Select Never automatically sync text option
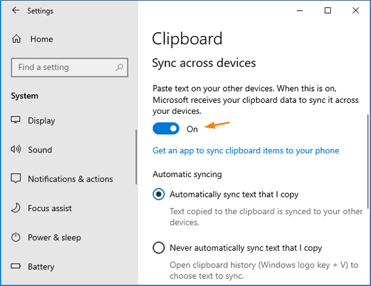Viewport: 371px width, 286px height. (x=159, y=248)
